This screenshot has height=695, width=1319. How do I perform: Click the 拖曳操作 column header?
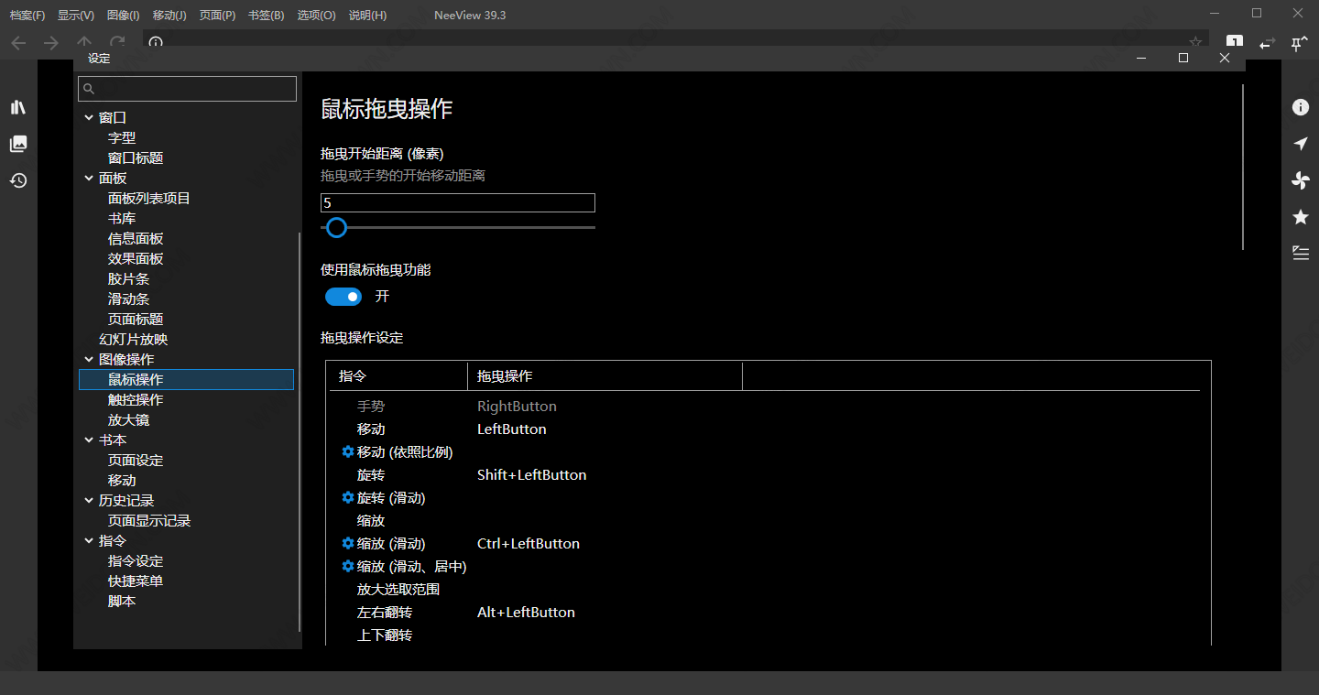click(605, 376)
